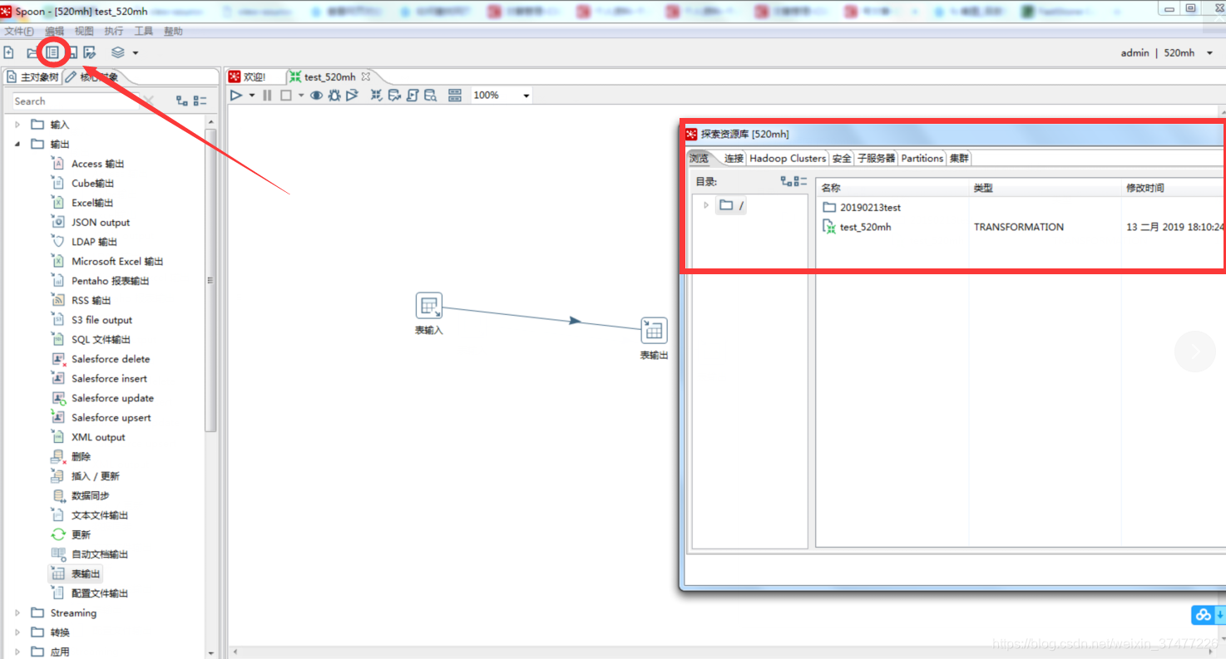Select SQL 文件输出 step
1226x659 pixels.
pos(91,340)
